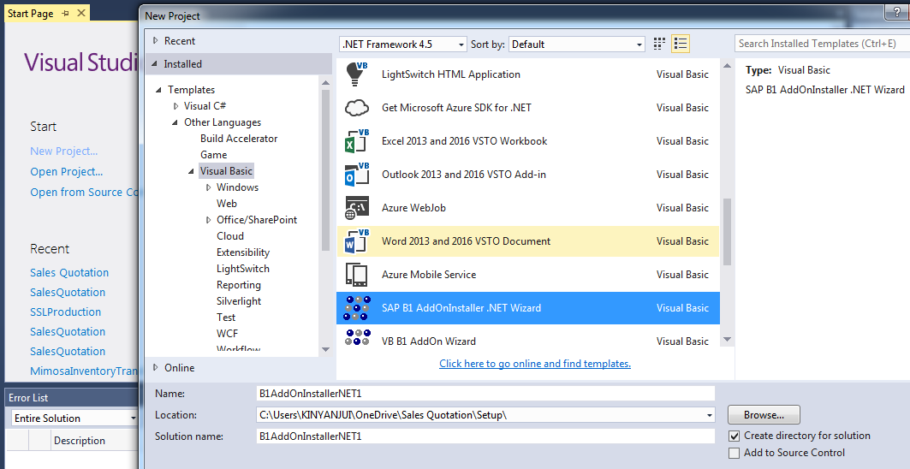The height and width of the screenshot is (469, 910).
Task: Click the Word VSTO Document template icon
Action: pos(356,240)
